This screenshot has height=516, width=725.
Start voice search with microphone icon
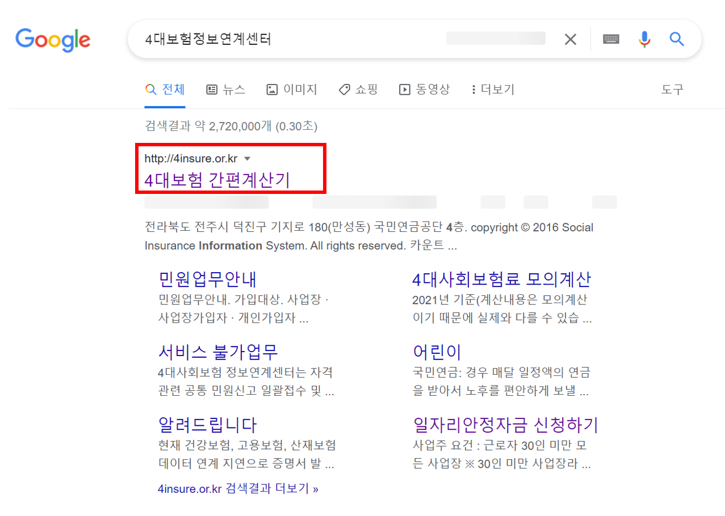(644, 39)
